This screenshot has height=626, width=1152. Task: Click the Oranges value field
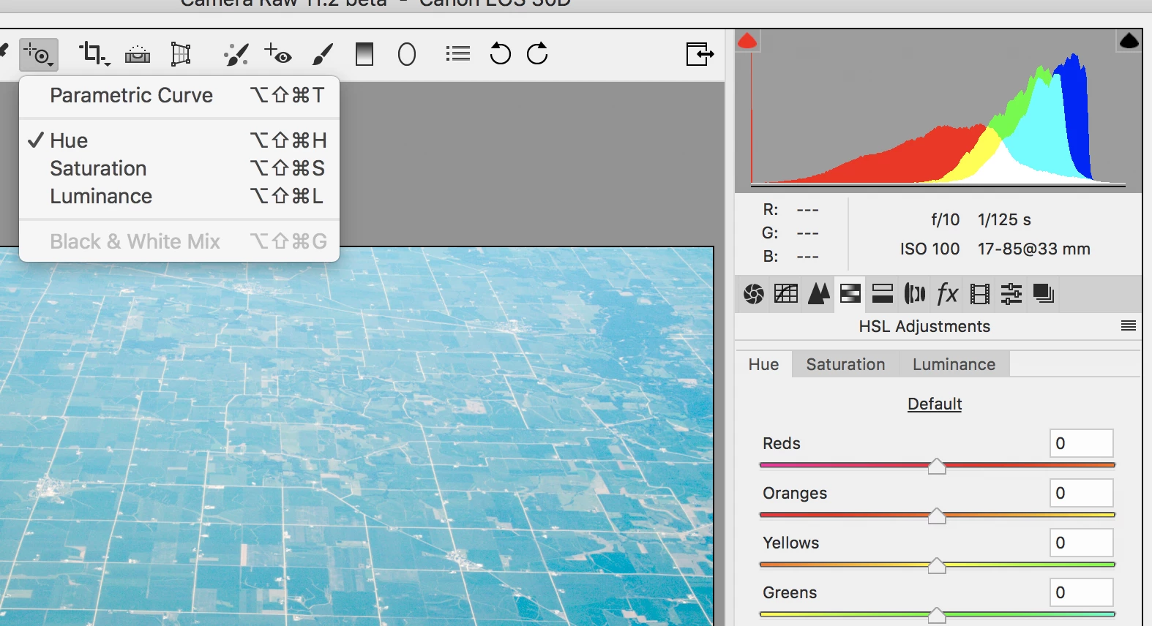(1081, 493)
